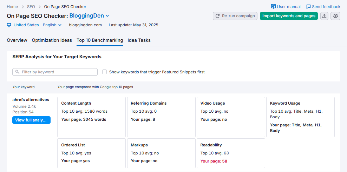
Task: Click Your page: 3045 words text
Action: pos(84,119)
